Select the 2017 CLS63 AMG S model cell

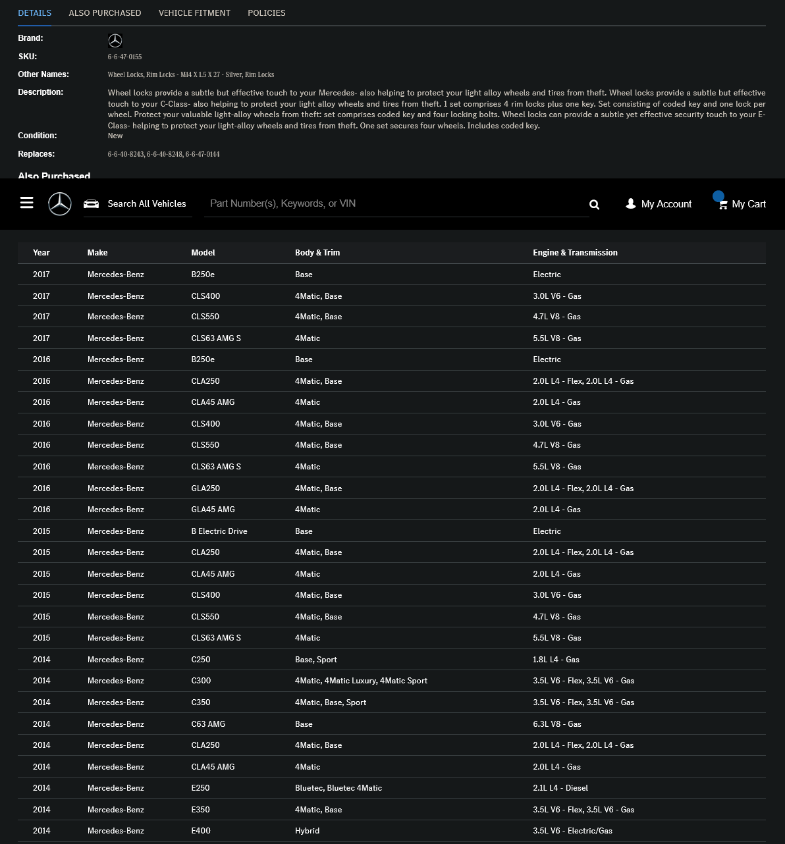pos(216,338)
